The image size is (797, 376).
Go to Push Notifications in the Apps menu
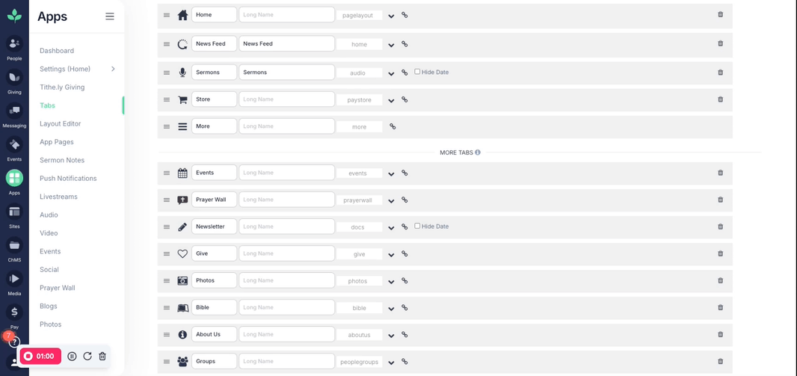pos(68,179)
